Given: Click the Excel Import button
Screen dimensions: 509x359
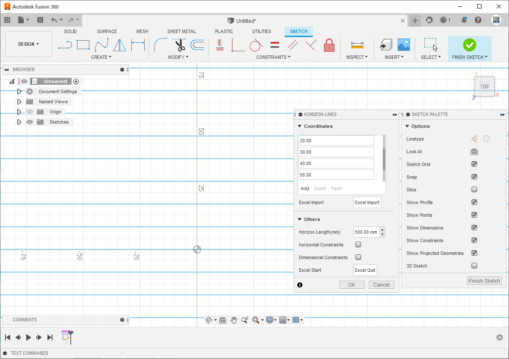Looking at the screenshot, I should [367, 202].
